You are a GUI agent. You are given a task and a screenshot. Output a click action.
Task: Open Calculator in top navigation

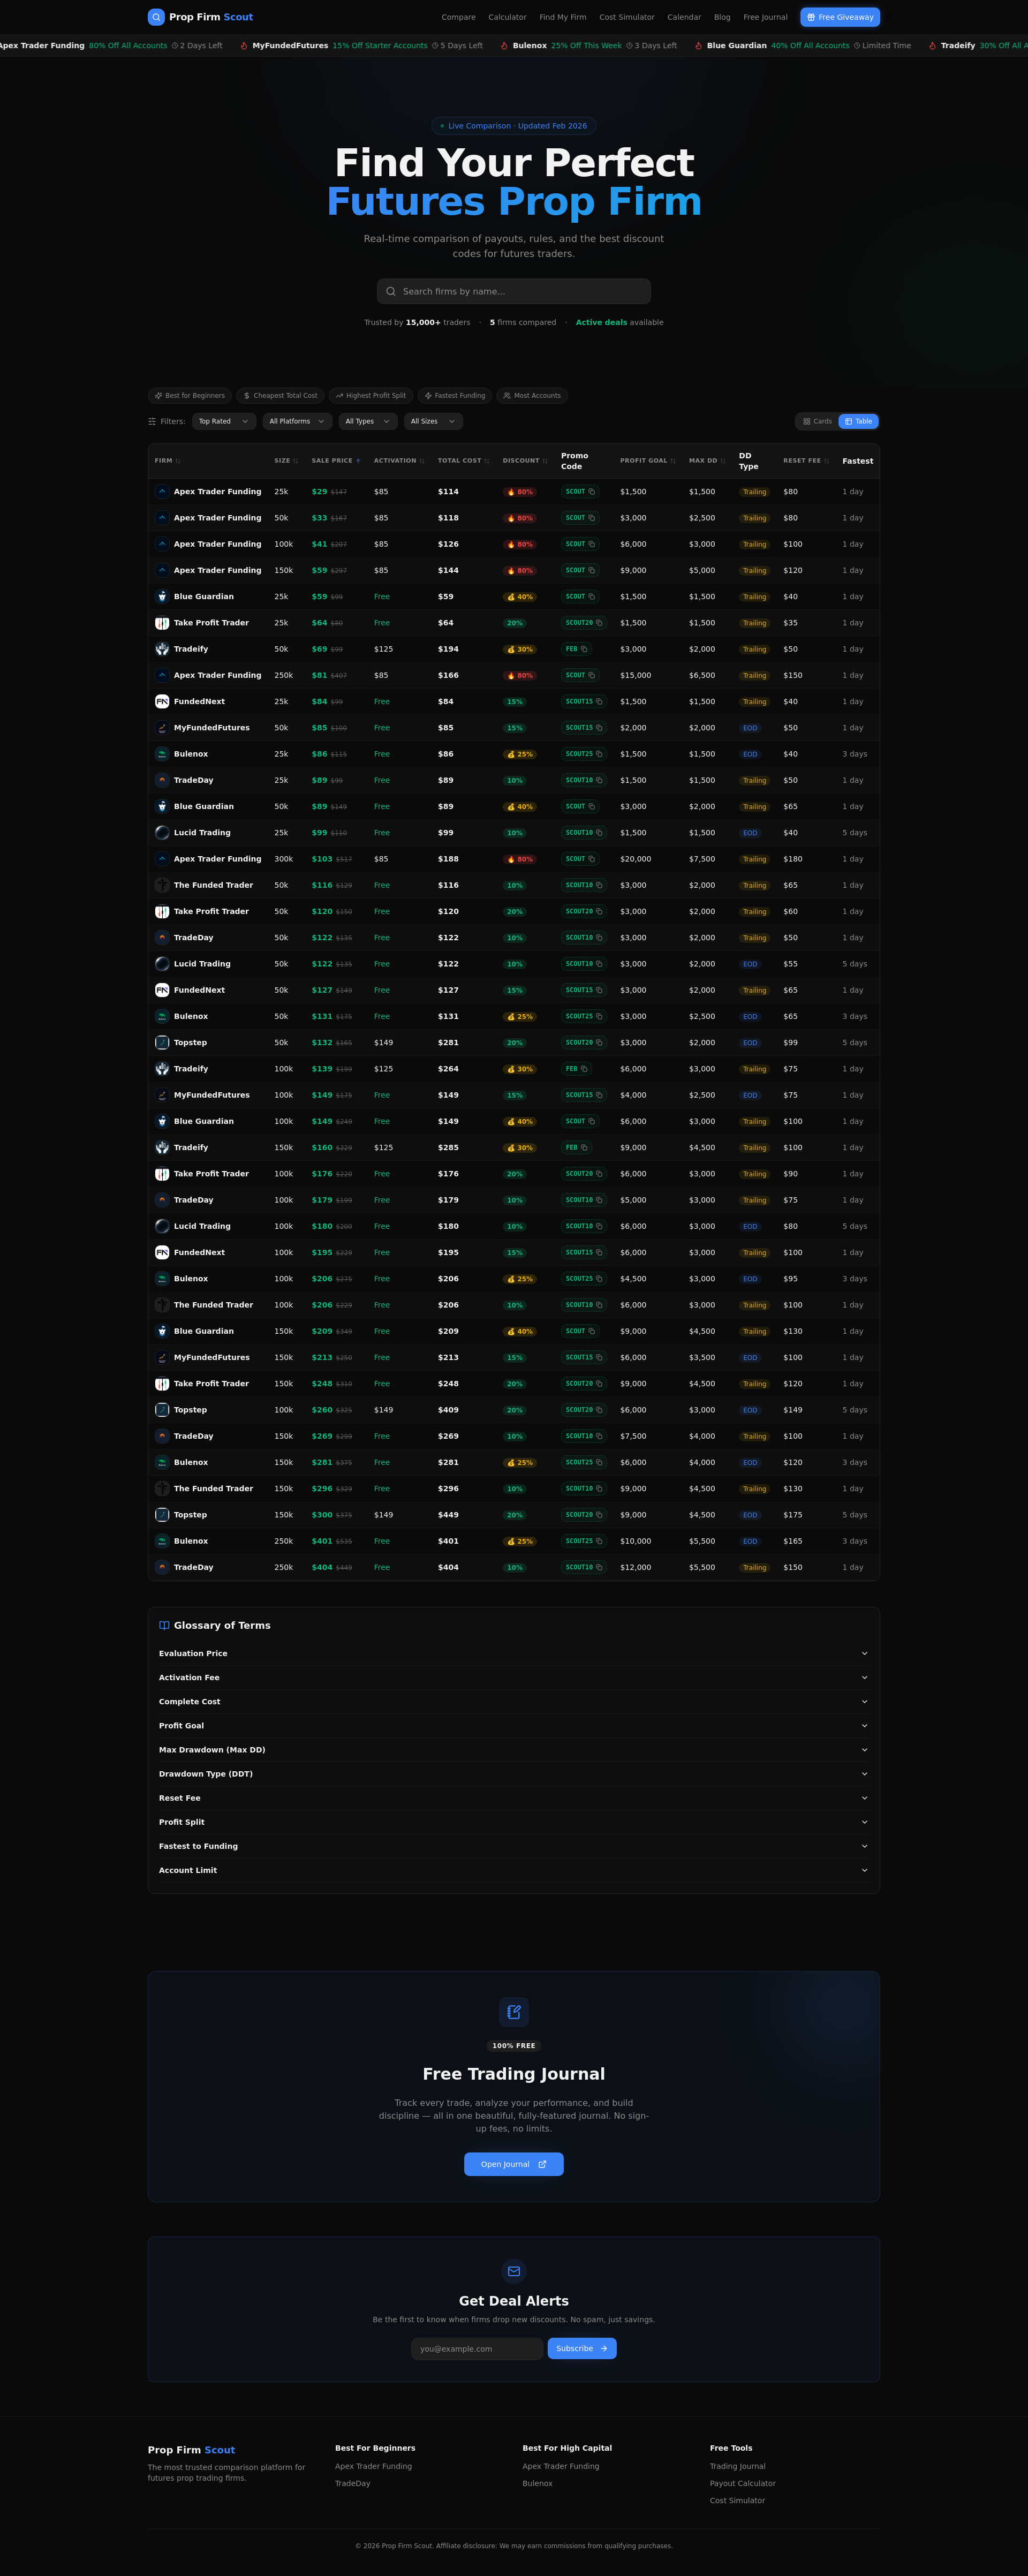(507, 17)
